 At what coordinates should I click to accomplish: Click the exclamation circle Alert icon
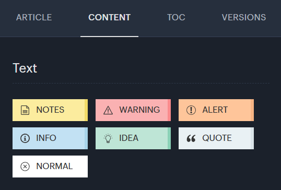(x=191, y=110)
